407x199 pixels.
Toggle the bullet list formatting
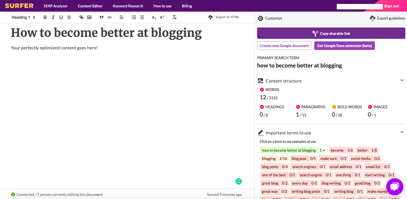142,17
